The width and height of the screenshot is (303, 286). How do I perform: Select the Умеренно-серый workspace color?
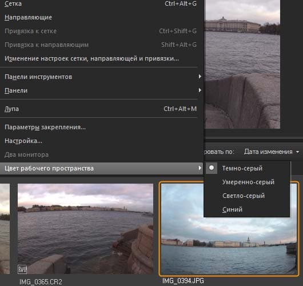click(247, 182)
